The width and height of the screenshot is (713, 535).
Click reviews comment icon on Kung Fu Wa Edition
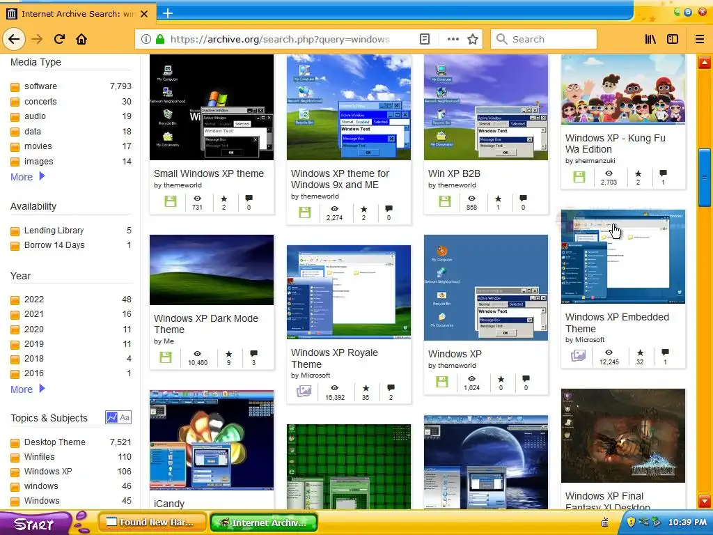[663, 173]
